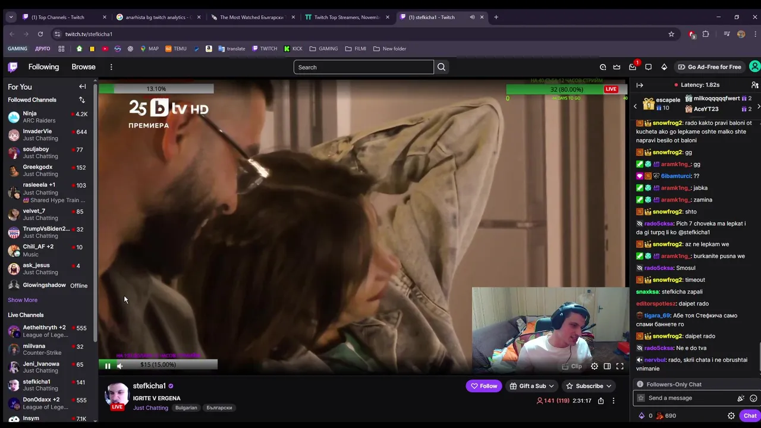The width and height of the screenshot is (761, 428).
Task: Follow stefkicha1 channel
Action: 484,386
